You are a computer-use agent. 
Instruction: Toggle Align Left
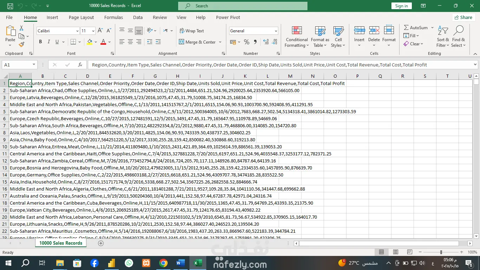[x=122, y=42]
